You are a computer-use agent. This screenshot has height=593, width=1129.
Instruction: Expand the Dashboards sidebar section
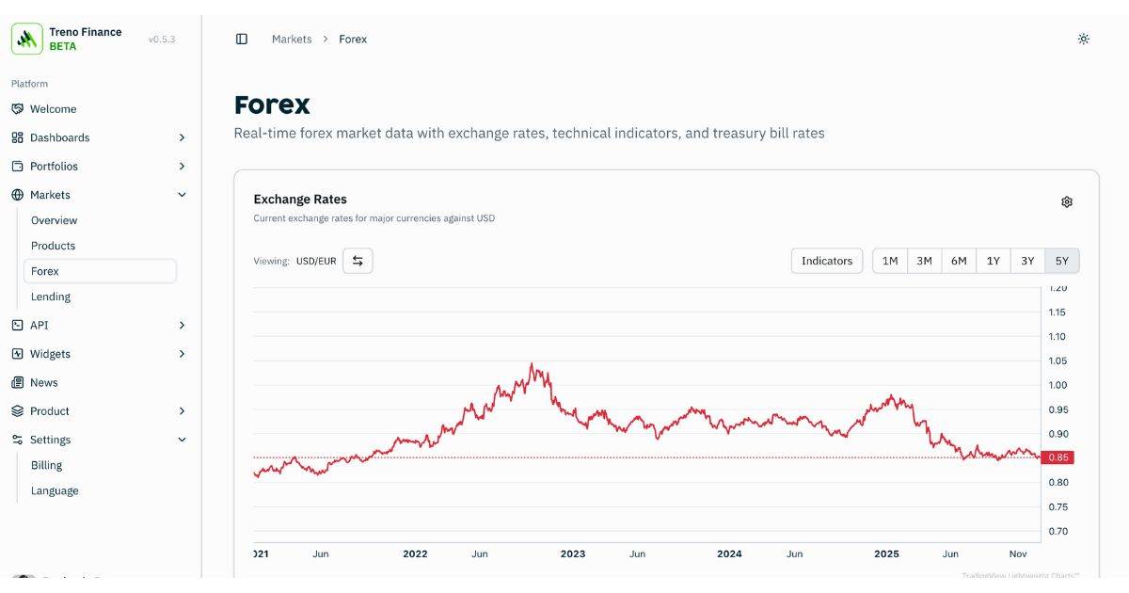pyautogui.click(x=182, y=136)
